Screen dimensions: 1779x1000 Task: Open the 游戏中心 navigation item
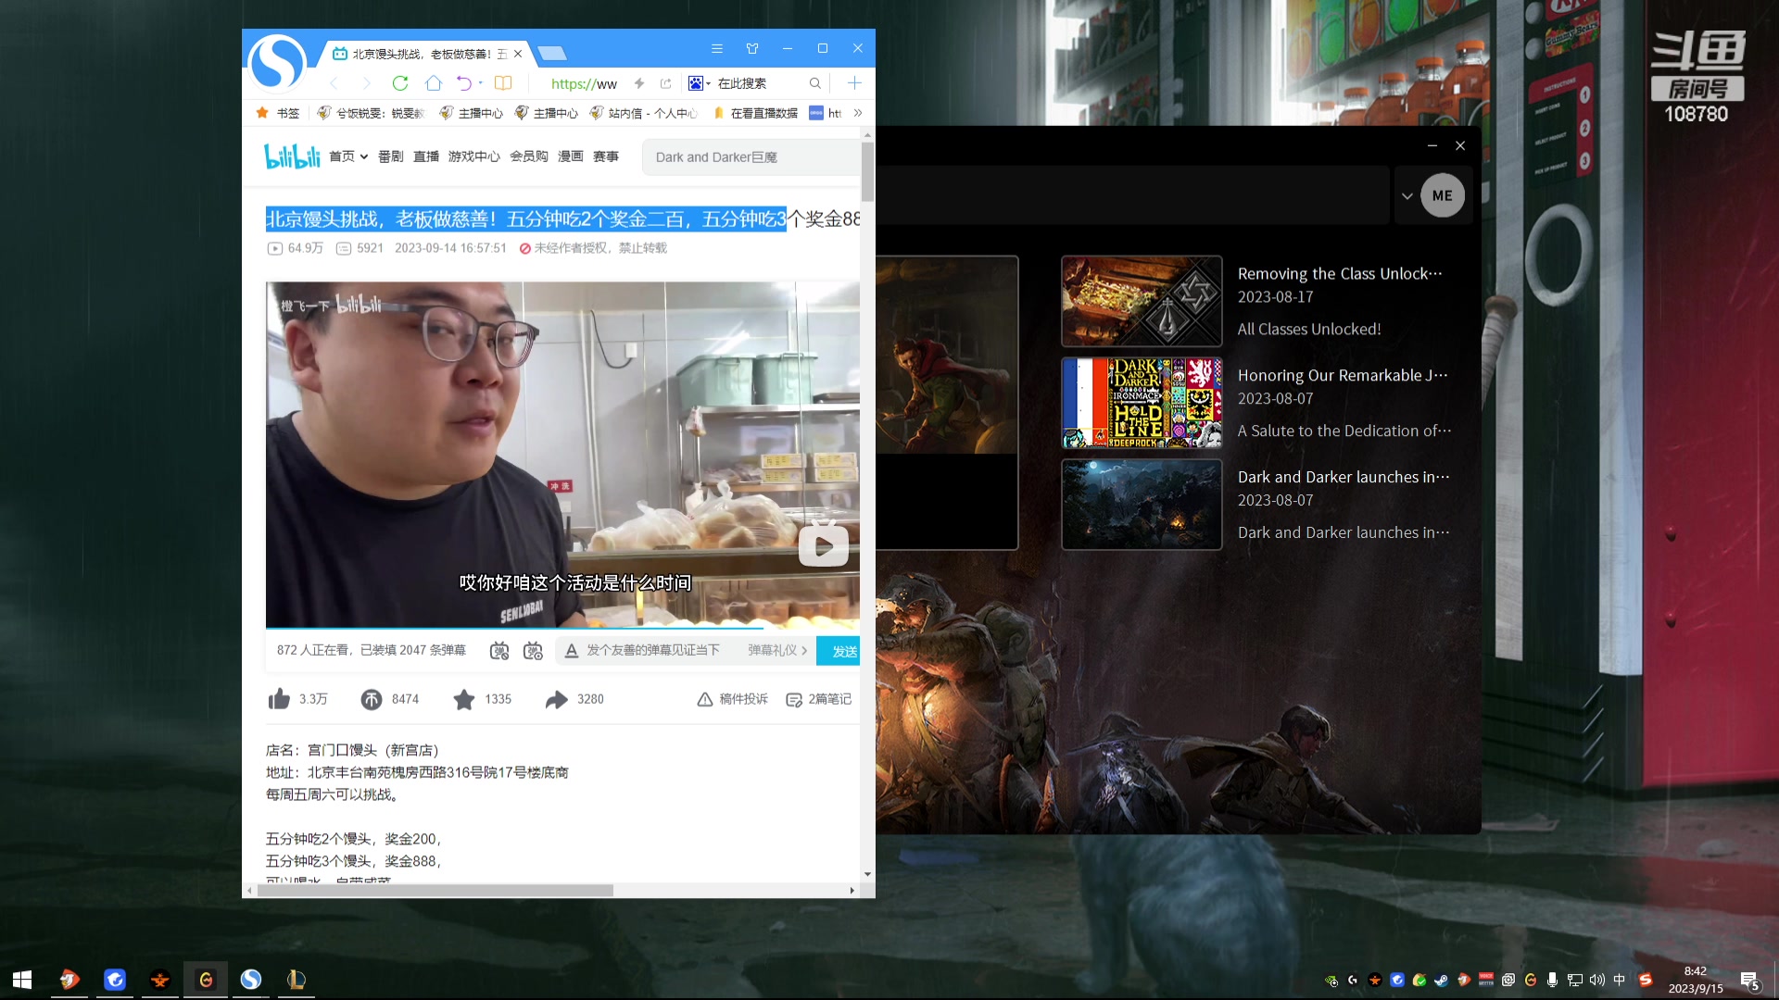(x=473, y=156)
